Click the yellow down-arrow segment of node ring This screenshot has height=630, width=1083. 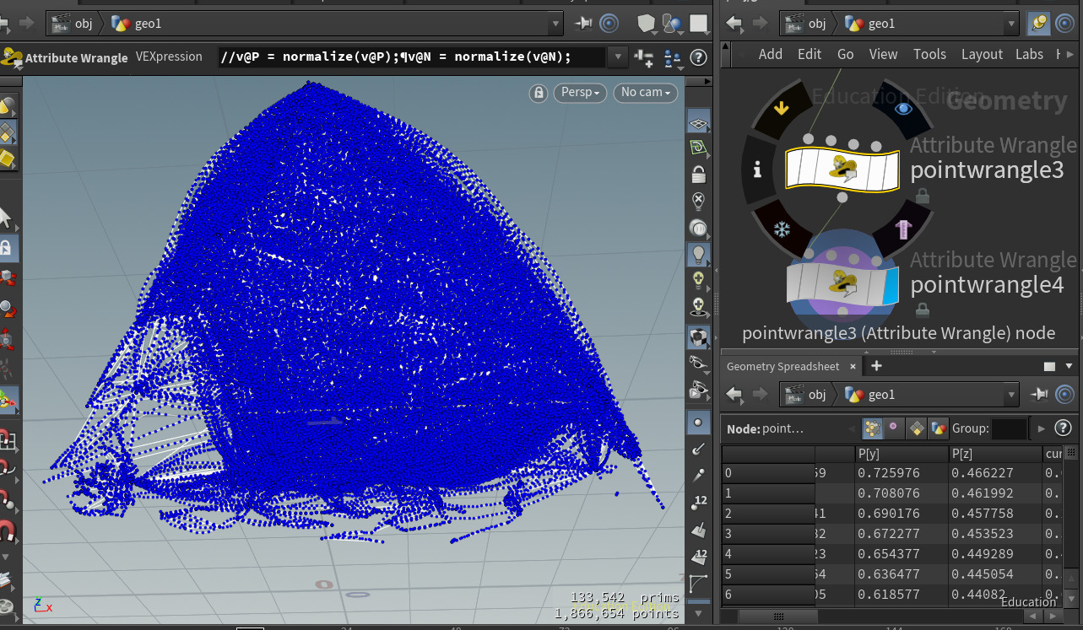click(781, 108)
